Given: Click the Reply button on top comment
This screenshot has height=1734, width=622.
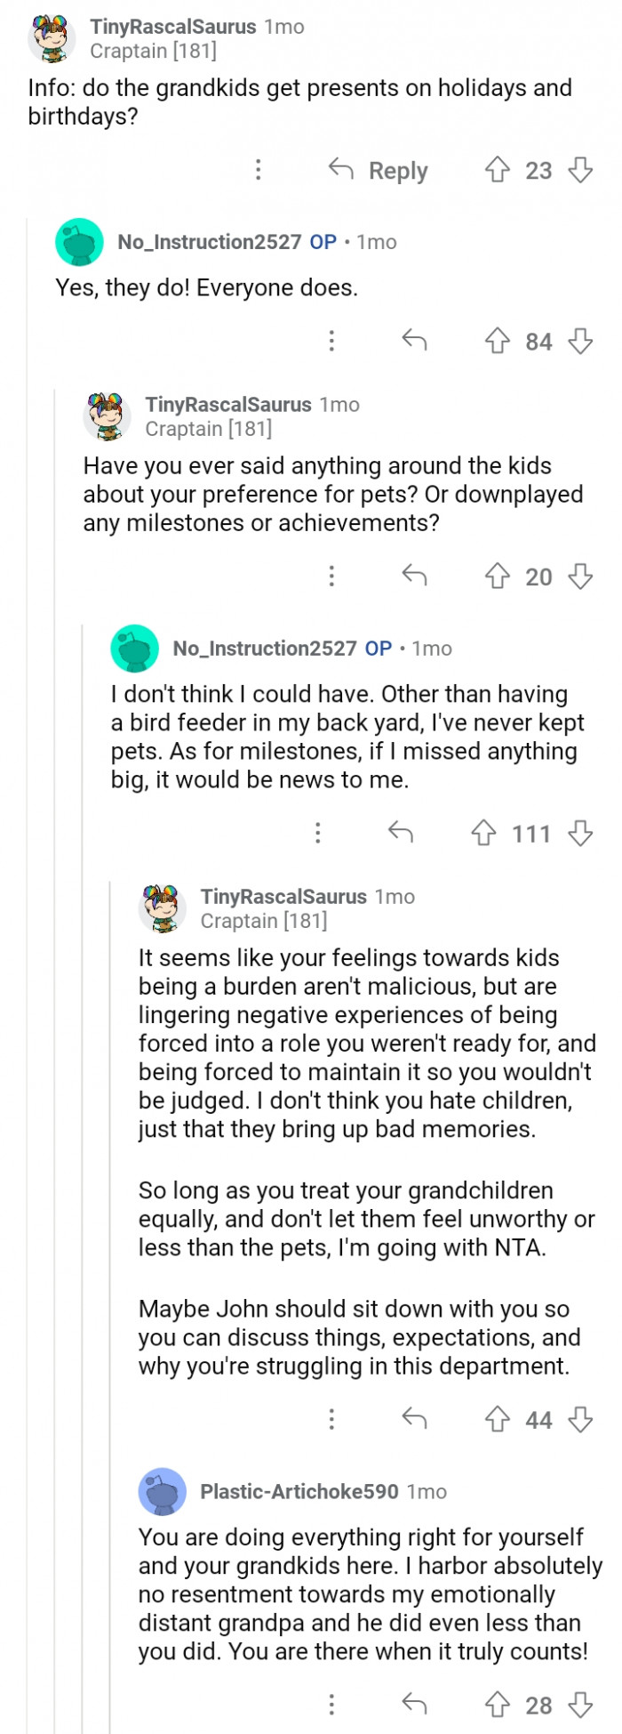Looking at the screenshot, I should tap(379, 170).
